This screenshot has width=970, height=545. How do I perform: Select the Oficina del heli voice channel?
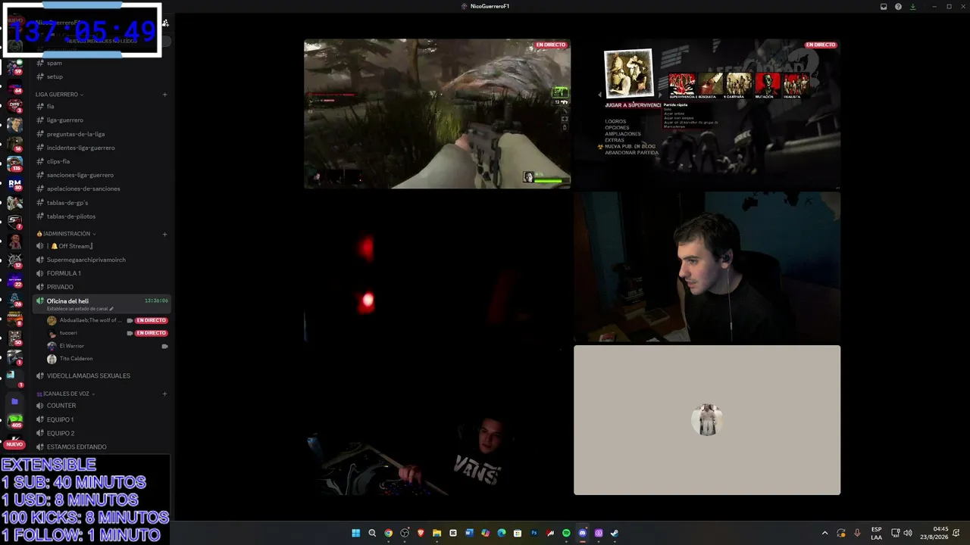[103, 304]
